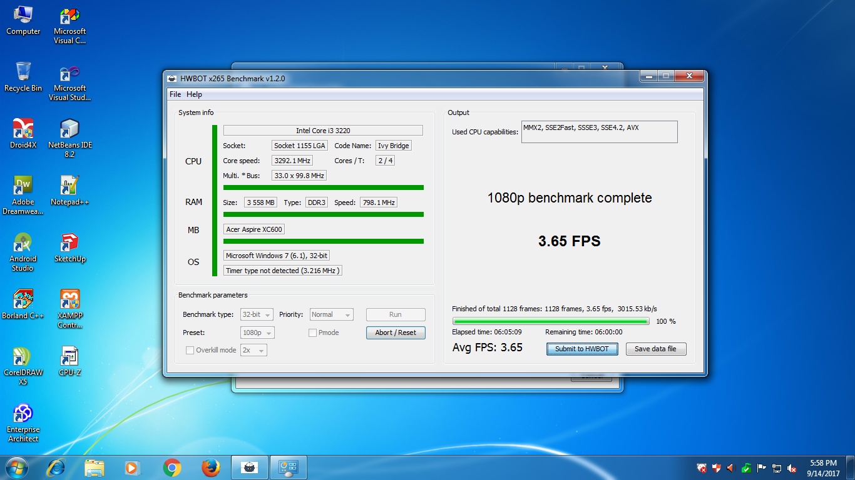Screen dimensions: 855x480
Task: Open the Windows Start menu orb
Action: tap(16, 467)
